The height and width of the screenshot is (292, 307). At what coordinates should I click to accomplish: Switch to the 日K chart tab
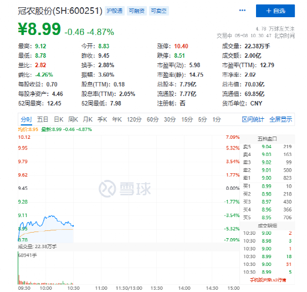coord(58,119)
